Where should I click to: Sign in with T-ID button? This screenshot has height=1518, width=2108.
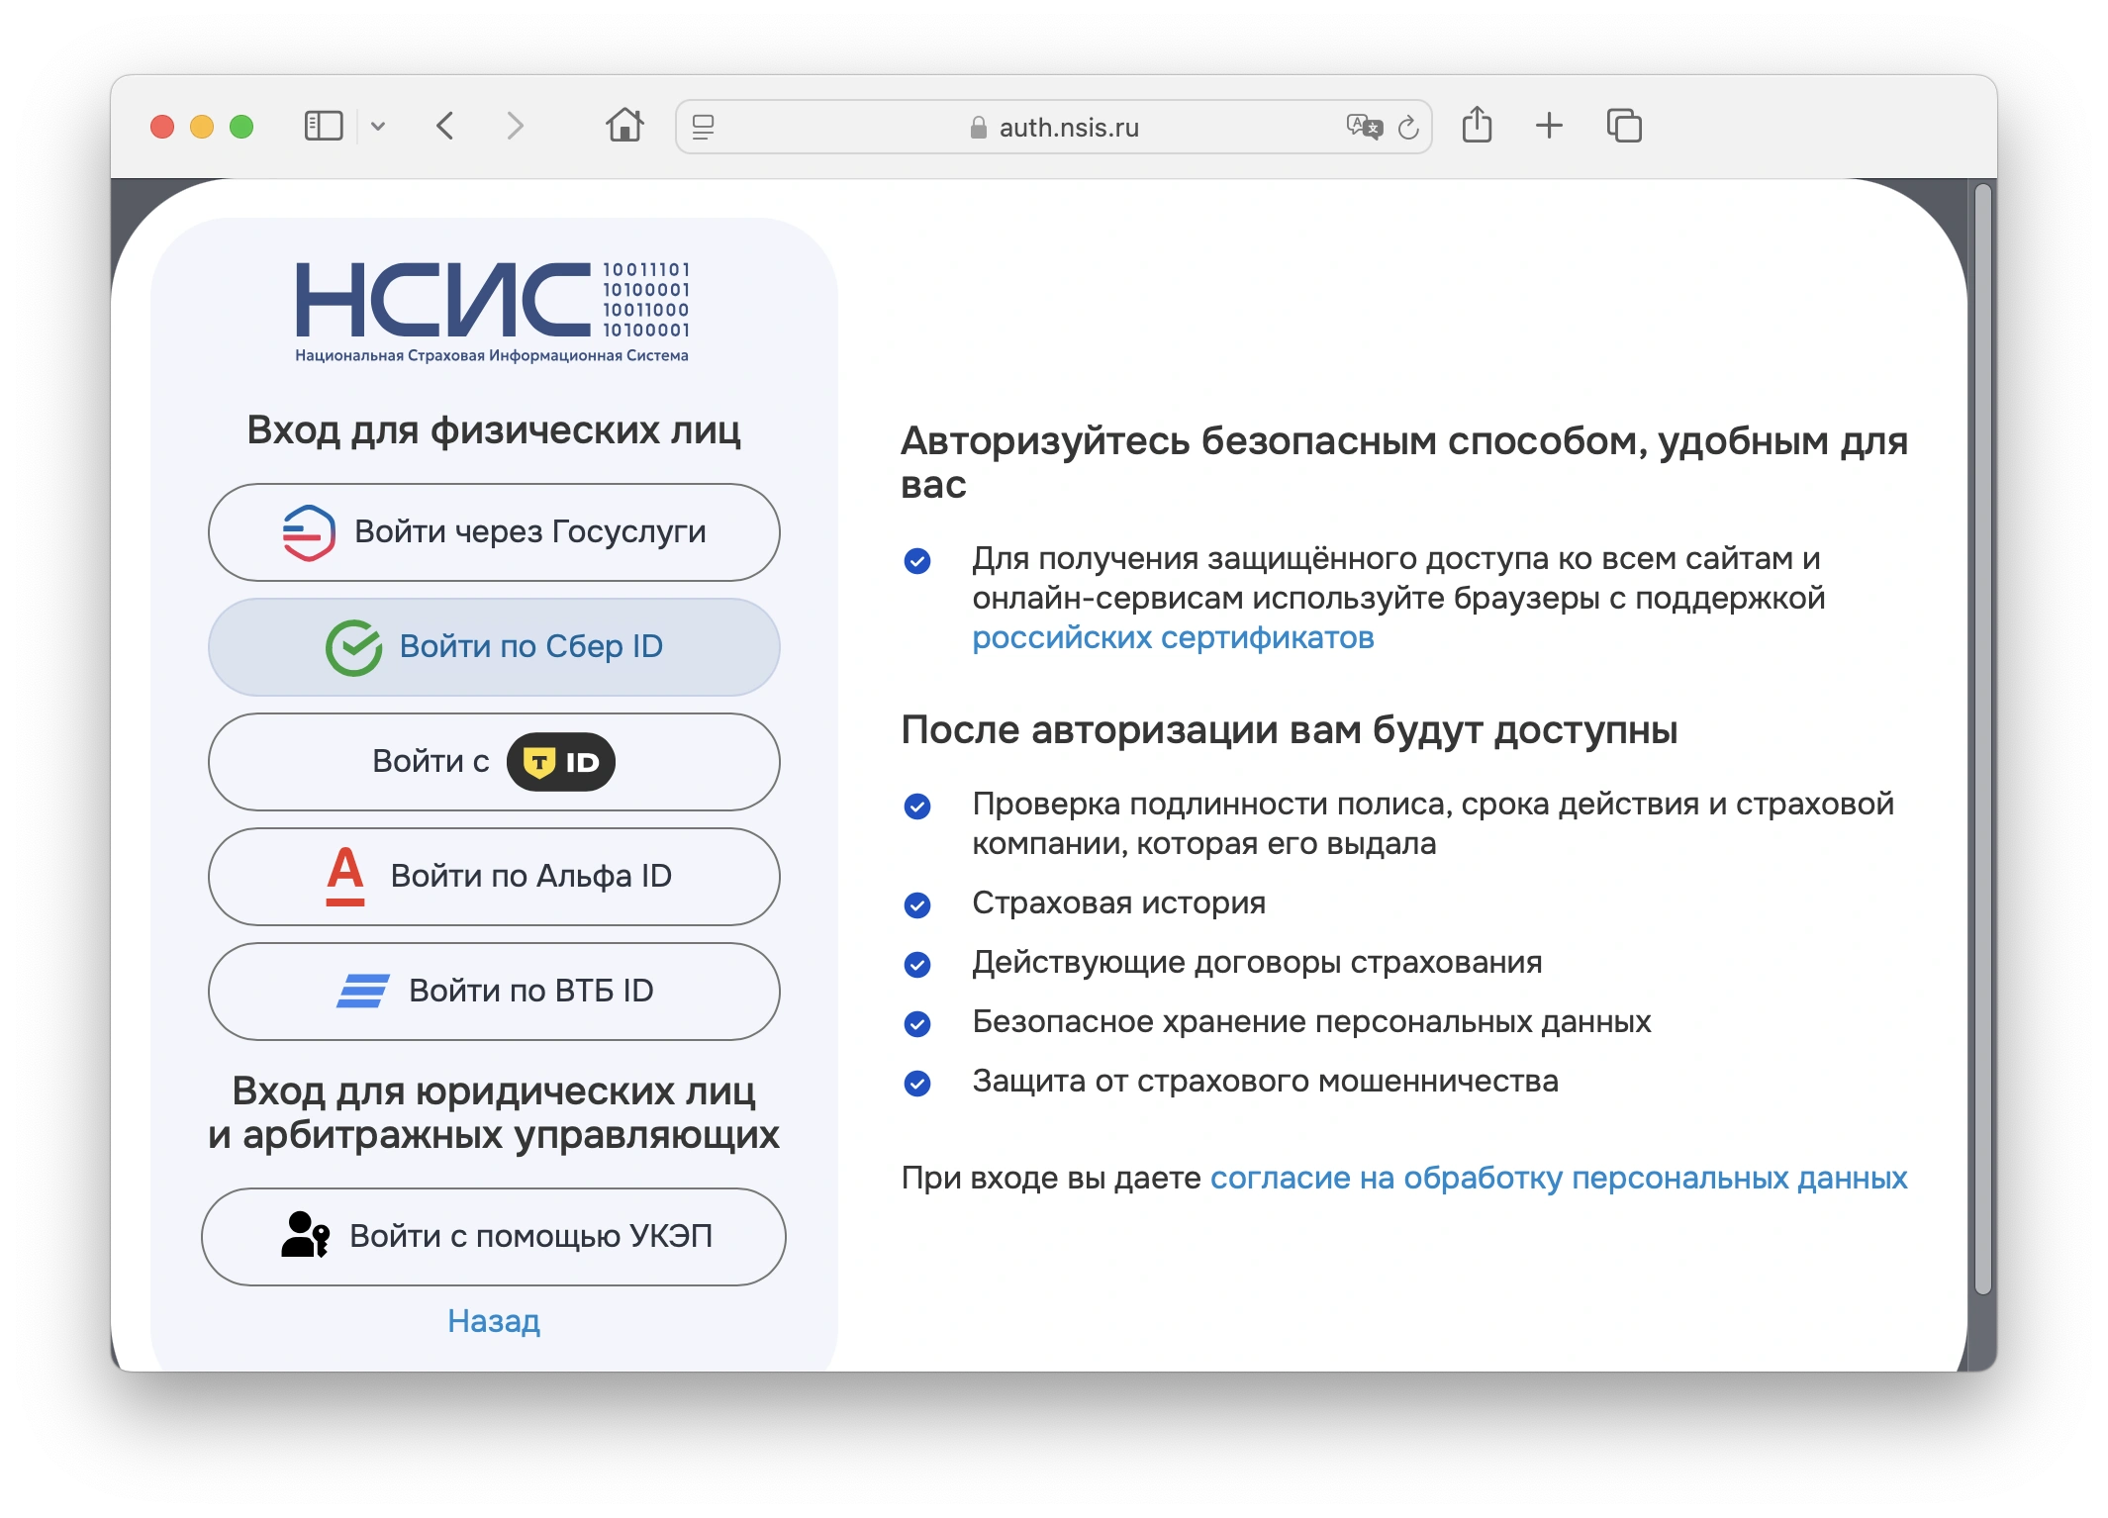click(x=494, y=762)
